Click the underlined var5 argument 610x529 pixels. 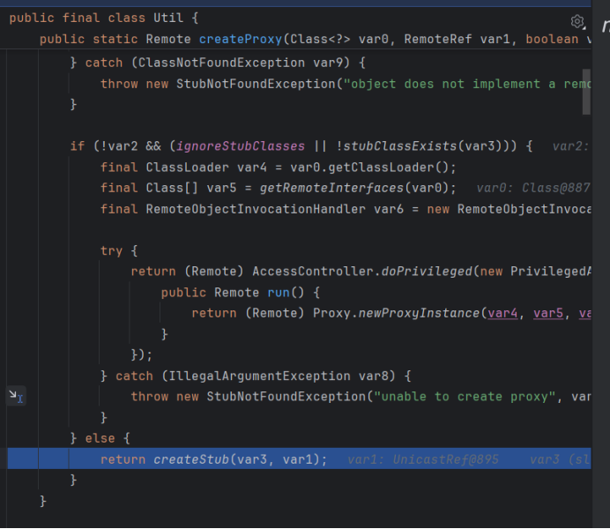pyautogui.click(x=547, y=313)
